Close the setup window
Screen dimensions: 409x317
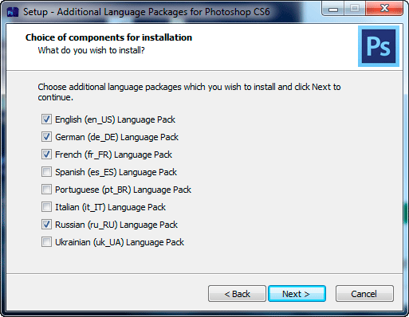[384, 9]
